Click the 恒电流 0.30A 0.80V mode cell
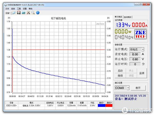154x115 pixels. (31, 105)
